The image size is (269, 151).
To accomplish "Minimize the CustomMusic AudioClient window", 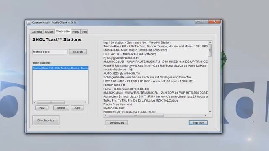I will pos(198,22).
